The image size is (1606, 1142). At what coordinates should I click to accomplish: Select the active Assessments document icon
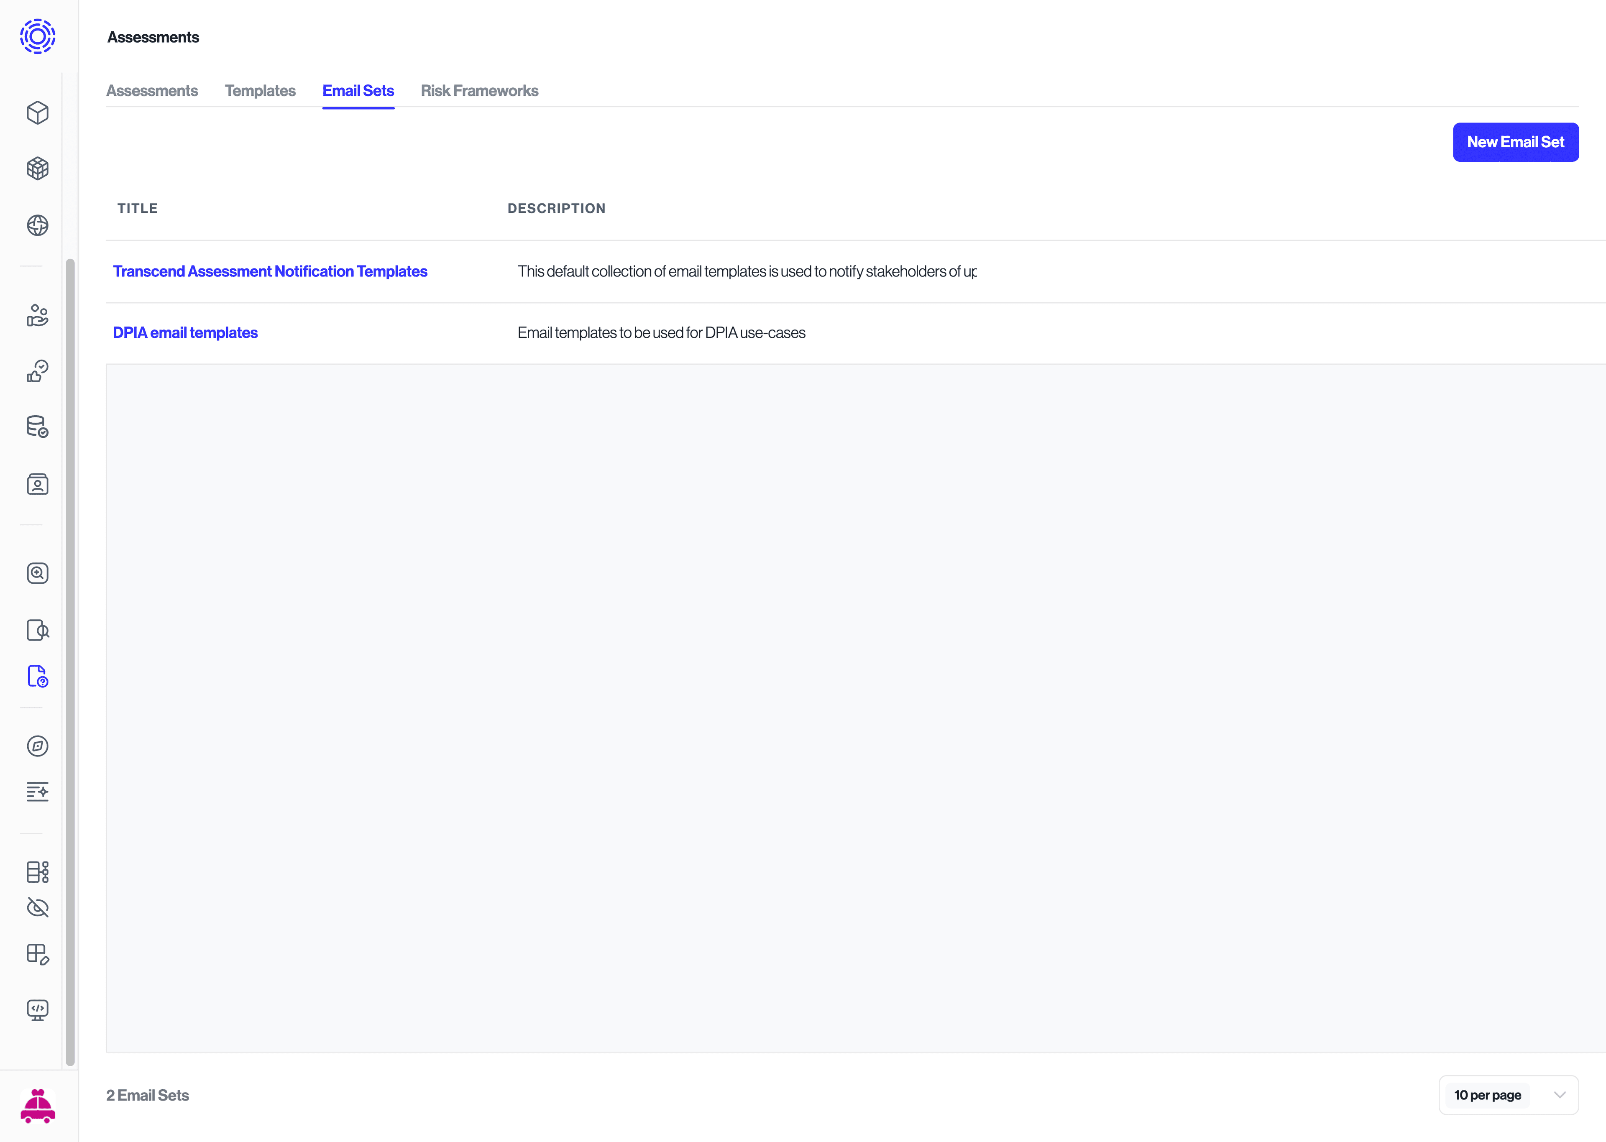click(36, 677)
